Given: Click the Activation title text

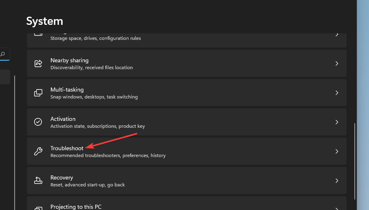Looking at the screenshot, I should pos(63,119).
